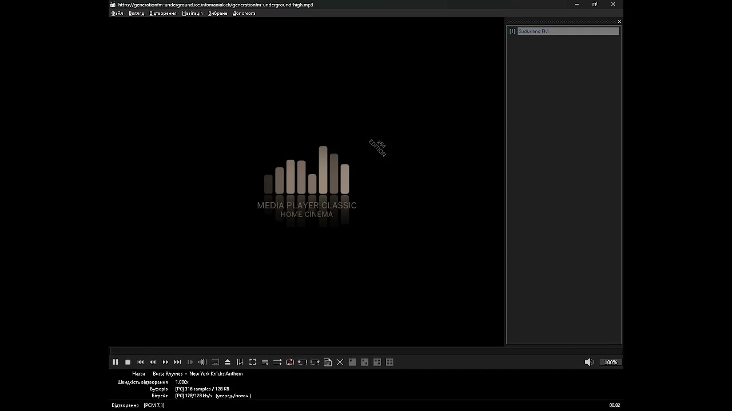Open the Навігація menu
The width and height of the screenshot is (732, 411).
(x=192, y=13)
